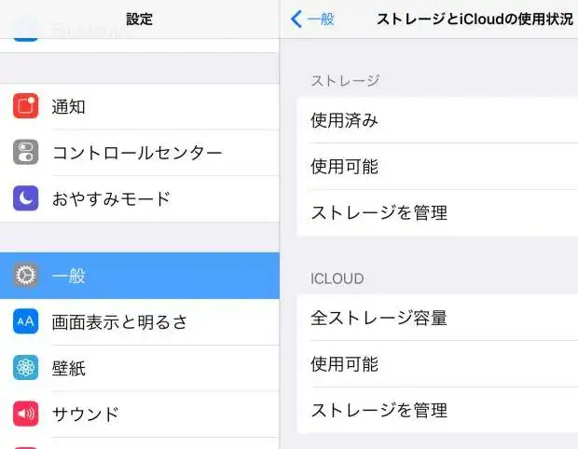Go back via the 一般 back label

[x=320, y=19]
